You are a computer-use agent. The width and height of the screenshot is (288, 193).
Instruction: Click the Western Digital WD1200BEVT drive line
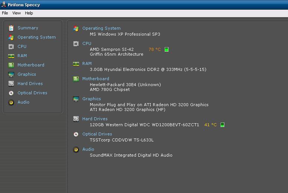pos(144,125)
